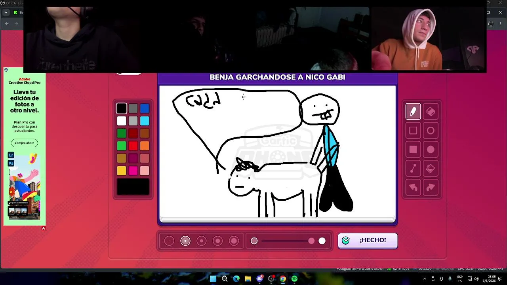The image size is (507, 285).
Task: Pick the cyan color swatch
Action: (145, 121)
